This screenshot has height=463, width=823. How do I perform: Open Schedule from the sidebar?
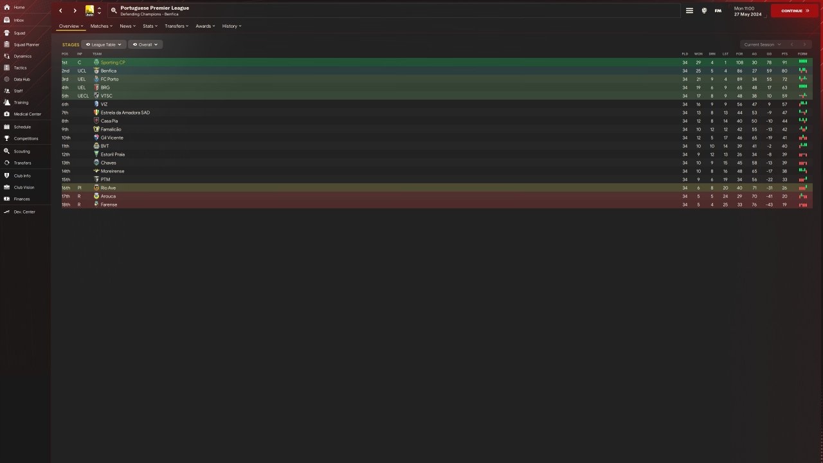[23, 127]
